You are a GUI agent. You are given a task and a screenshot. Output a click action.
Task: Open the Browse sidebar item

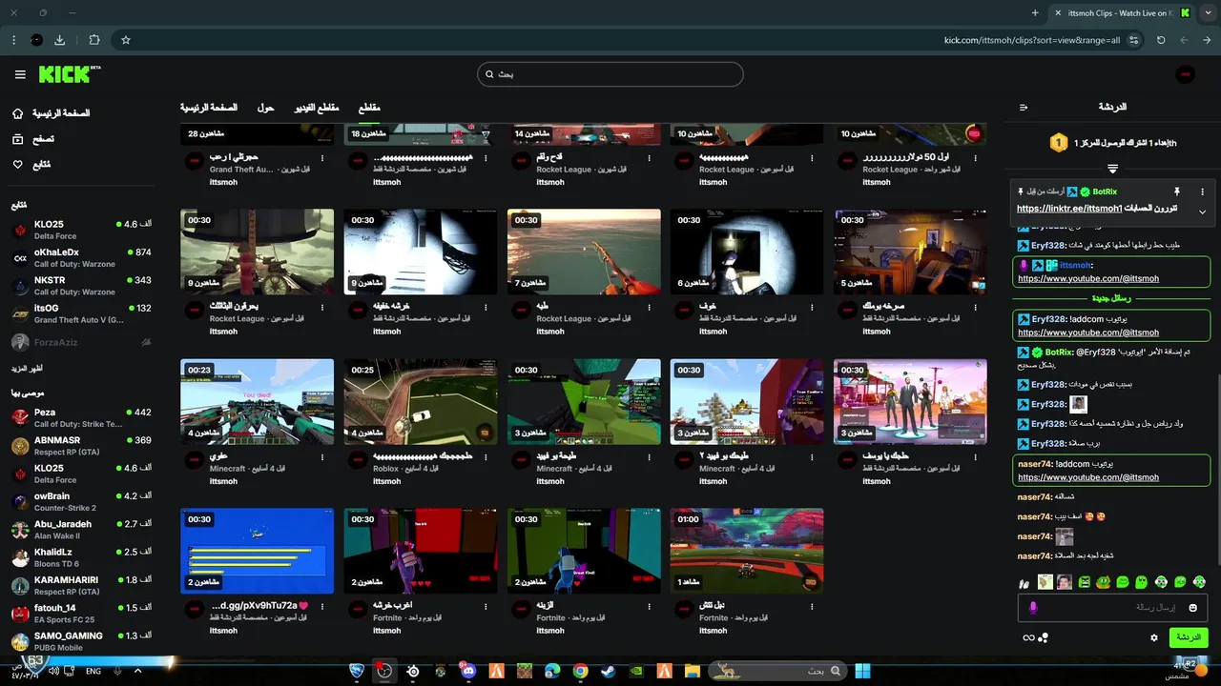[x=32, y=139]
